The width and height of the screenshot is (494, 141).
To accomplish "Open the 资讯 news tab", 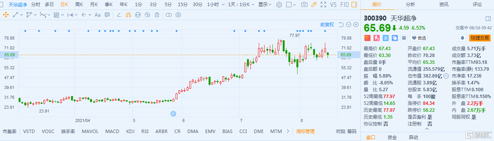I will point(443,5).
